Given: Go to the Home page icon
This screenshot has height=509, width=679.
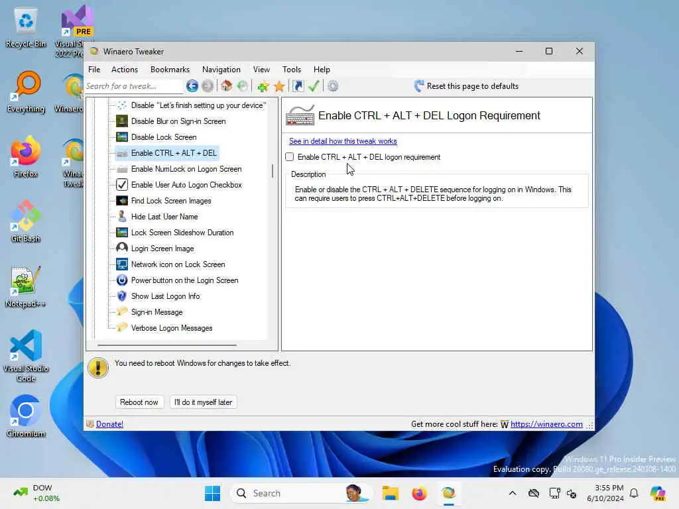Looking at the screenshot, I should coord(227,86).
